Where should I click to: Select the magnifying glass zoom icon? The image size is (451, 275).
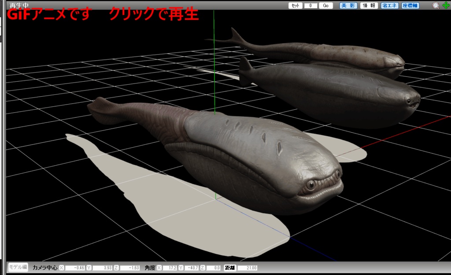[436, 5]
